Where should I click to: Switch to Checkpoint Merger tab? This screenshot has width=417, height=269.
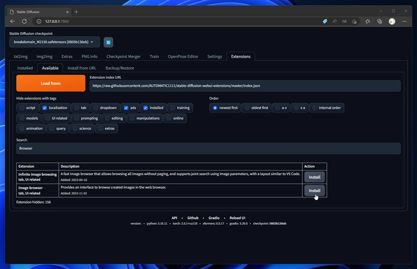point(124,57)
